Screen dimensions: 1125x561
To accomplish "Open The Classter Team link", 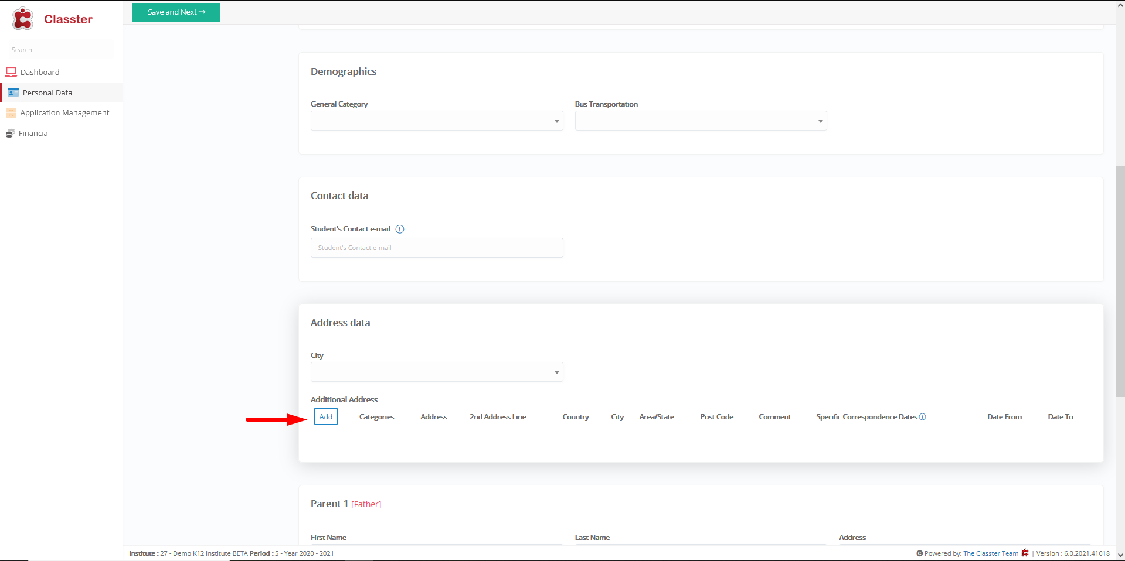I will coord(991,553).
